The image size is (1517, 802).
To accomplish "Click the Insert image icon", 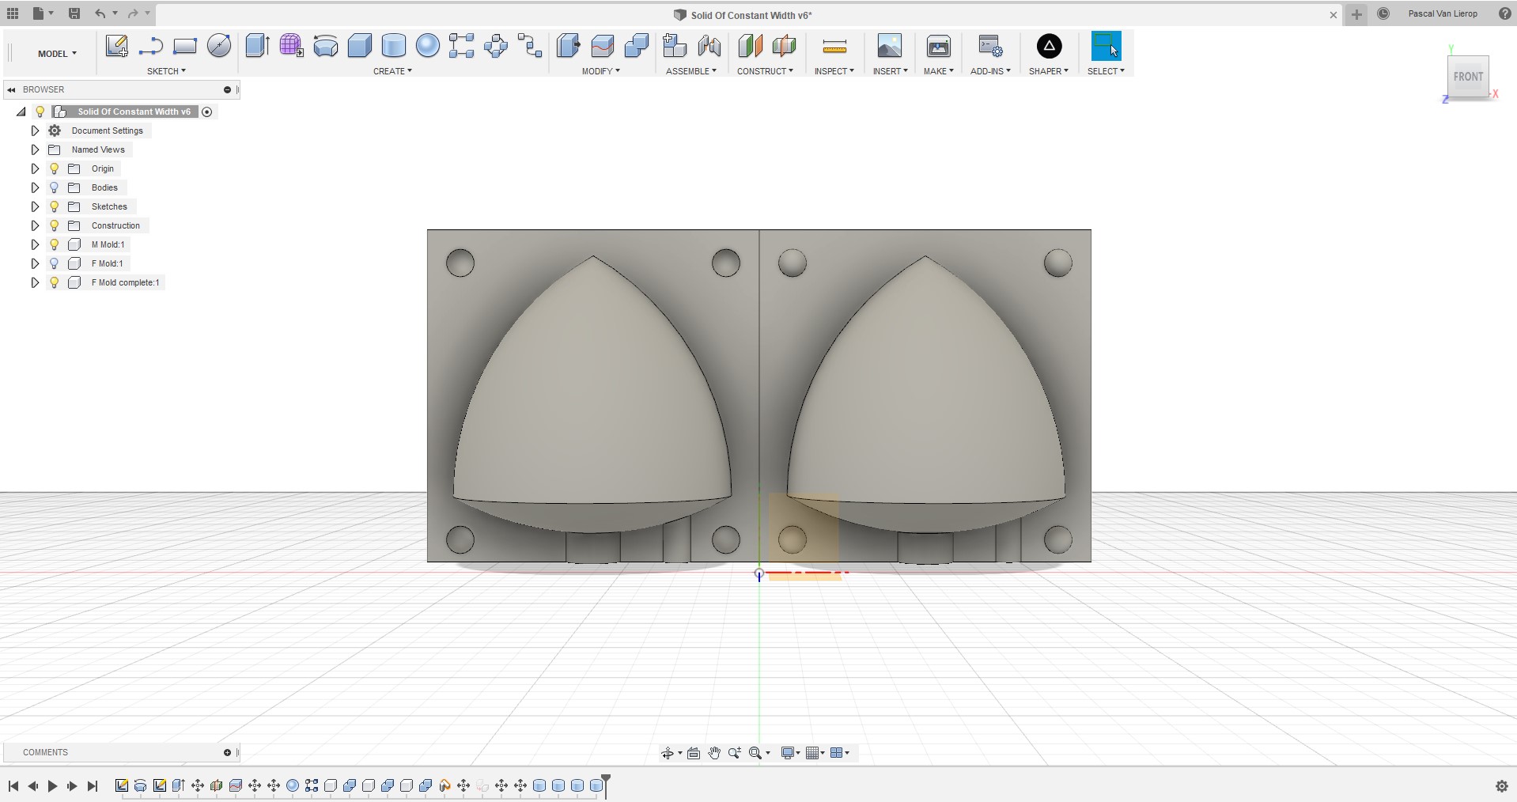I will point(889,46).
